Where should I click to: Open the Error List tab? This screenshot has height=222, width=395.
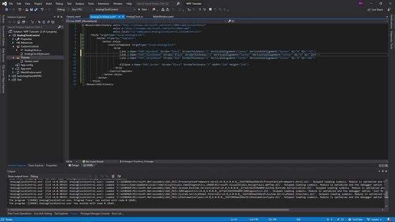117,213
